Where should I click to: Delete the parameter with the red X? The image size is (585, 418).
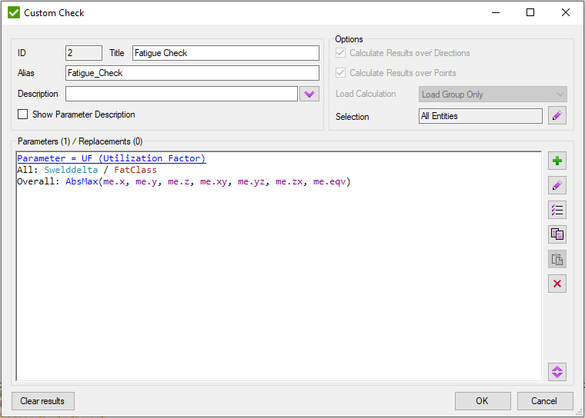[557, 284]
